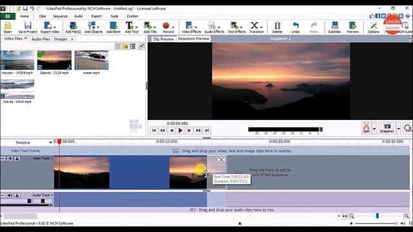The width and height of the screenshot is (413, 232).
Task: Adjust the master volume slider at bottom right
Action: (396, 224)
